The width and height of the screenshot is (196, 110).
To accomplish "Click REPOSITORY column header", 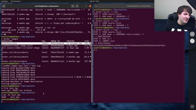I will [x=7, y=41].
